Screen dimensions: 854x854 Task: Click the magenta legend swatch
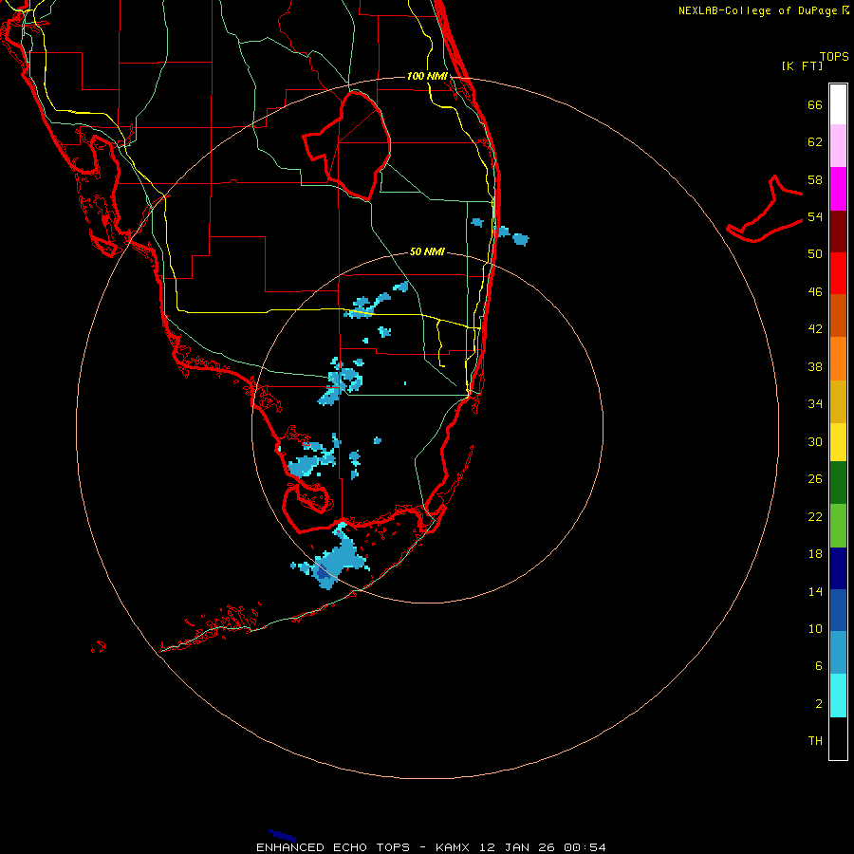coord(838,189)
